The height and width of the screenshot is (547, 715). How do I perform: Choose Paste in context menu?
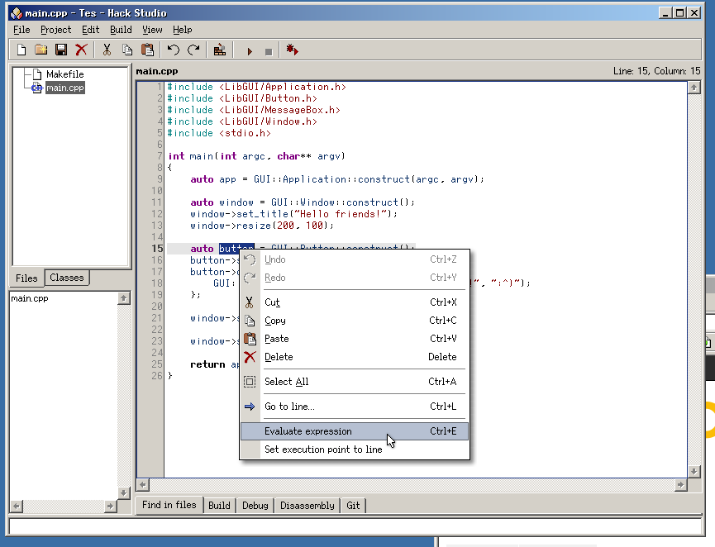click(355, 339)
